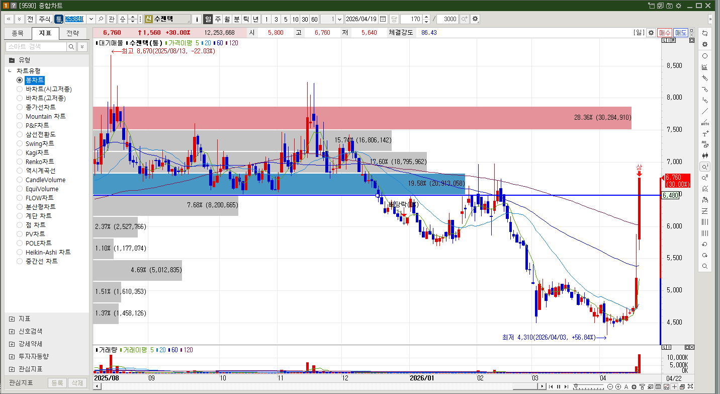
Task: Select the 60 interval button
Action: pyautogui.click(x=314, y=19)
